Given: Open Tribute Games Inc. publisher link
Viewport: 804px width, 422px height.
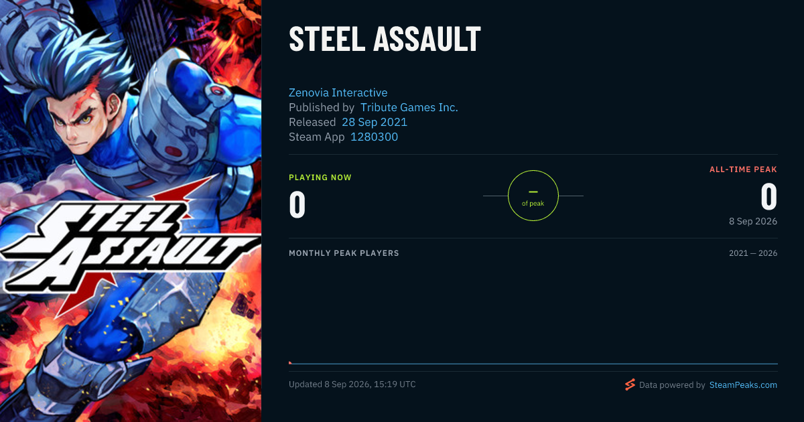Looking at the screenshot, I should (409, 107).
